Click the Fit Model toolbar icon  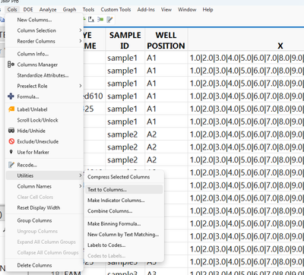click(100, 20)
